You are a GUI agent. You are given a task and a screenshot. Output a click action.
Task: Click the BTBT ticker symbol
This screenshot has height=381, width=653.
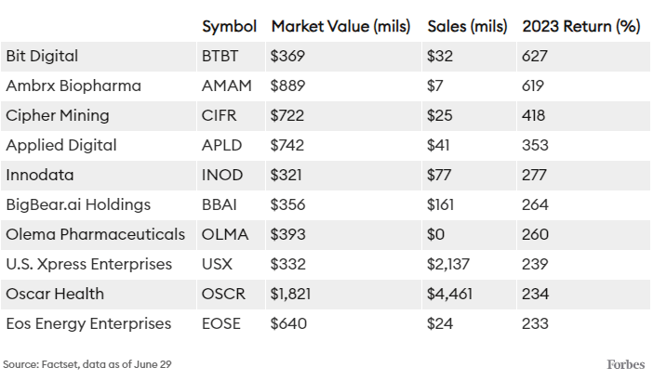220,57
